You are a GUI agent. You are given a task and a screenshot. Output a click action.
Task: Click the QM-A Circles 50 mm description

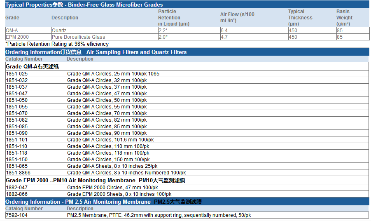pos(107,100)
